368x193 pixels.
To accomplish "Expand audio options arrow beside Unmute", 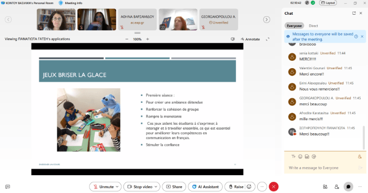I will coord(117,187).
